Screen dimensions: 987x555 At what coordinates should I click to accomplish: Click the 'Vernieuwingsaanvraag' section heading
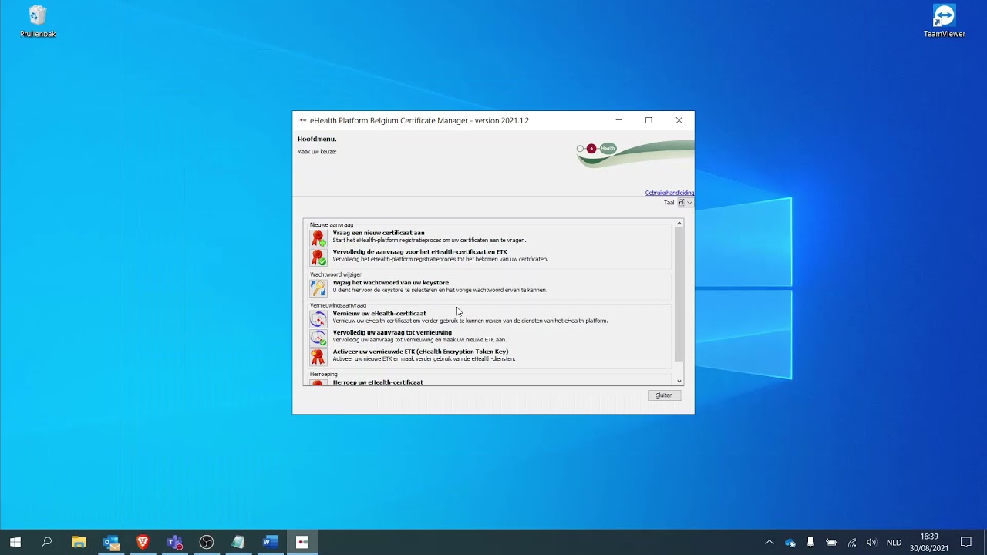338,305
